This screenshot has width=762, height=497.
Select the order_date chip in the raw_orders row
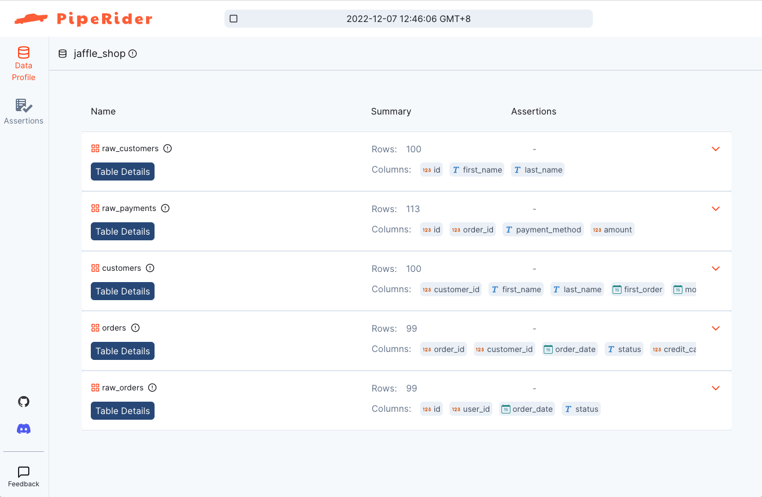point(527,409)
